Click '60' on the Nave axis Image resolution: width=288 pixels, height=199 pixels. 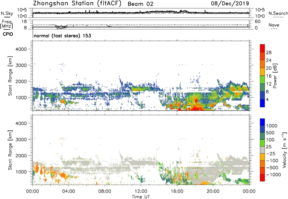[x=257, y=22]
